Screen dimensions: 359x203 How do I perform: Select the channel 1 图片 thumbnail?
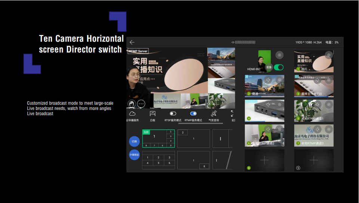pyautogui.click(x=314, y=61)
